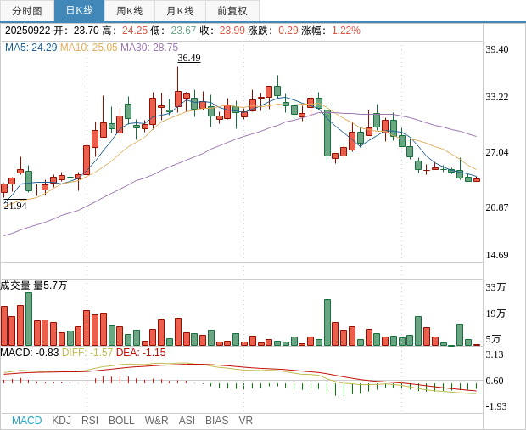This screenshot has height=430, width=526.
Task: Click the 0.60 MACD axis label
Action: (495, 381)
